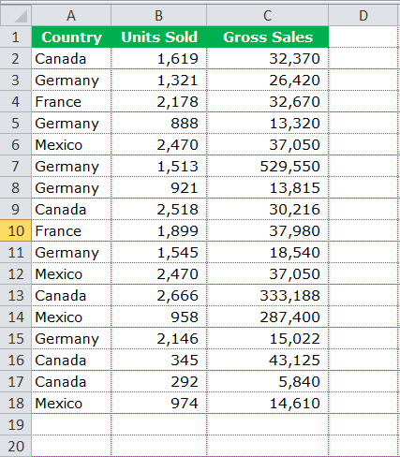Select column C header
This screenshot has height=457, width=400.
click(x=268, y=15)
